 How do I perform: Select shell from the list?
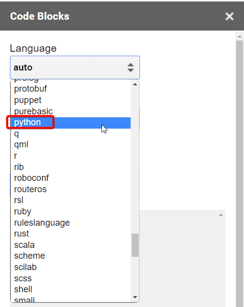coord(70,290)
